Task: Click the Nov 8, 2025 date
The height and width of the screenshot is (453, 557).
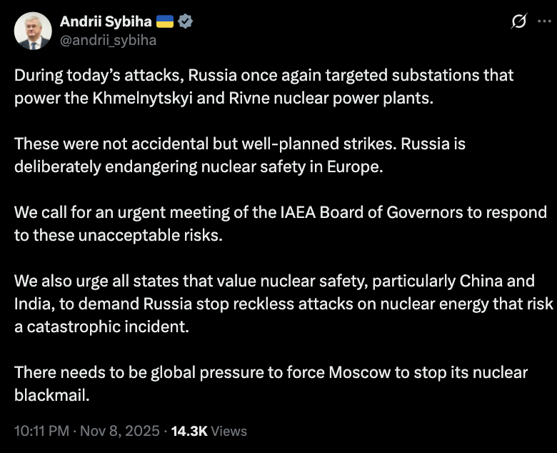Action: tap(119, 431)
